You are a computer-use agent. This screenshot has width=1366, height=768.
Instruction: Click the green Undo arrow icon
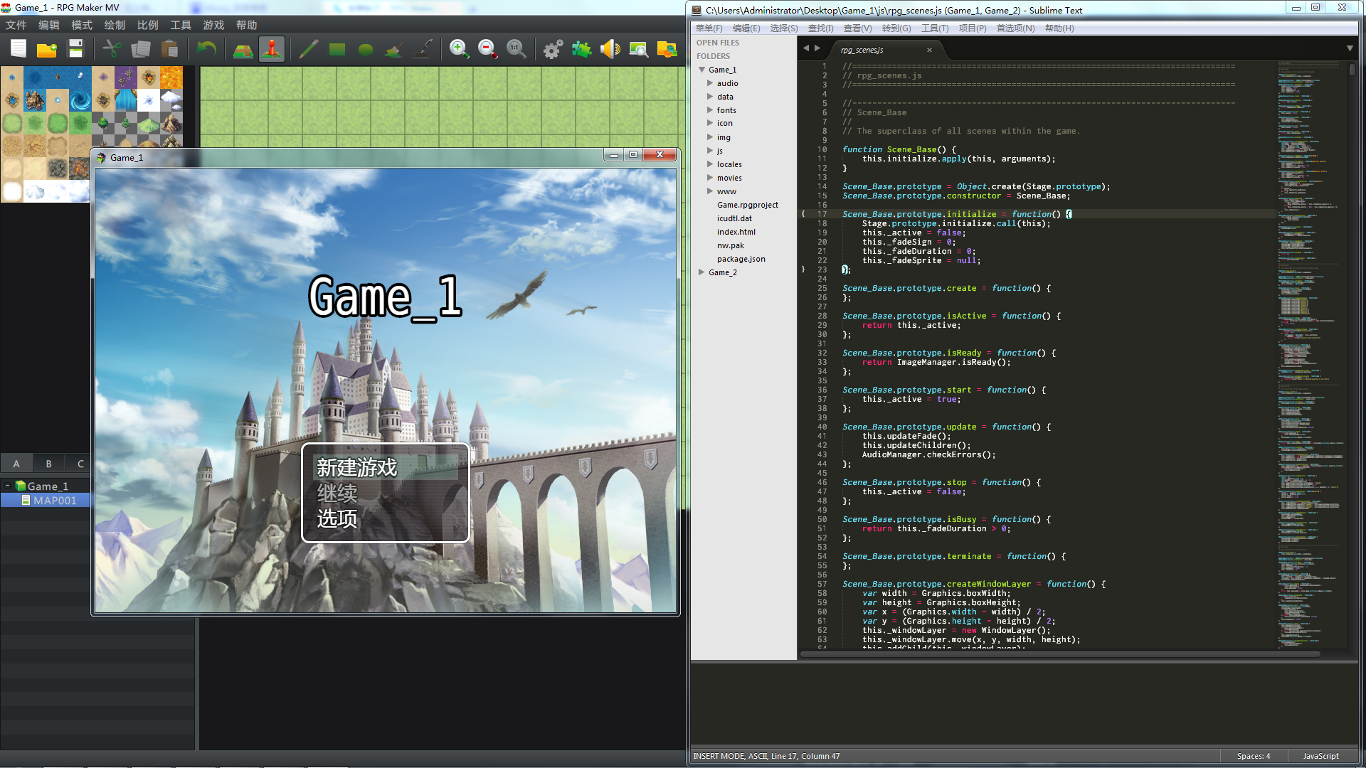206,49
